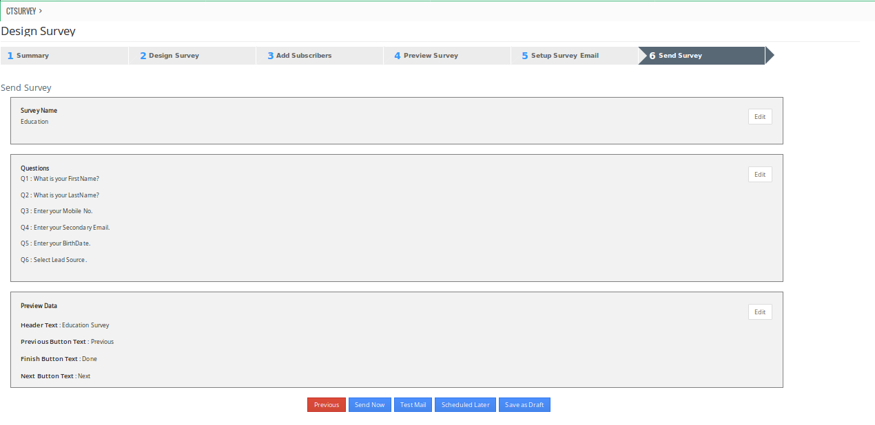Select question 'Q4 : Enter your Secondary Email.'
This screenshot has width=875, height=425.
[65, 228]
